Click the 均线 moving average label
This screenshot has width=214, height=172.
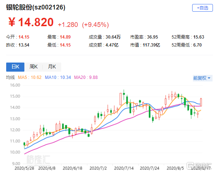(x=10, y=77)
